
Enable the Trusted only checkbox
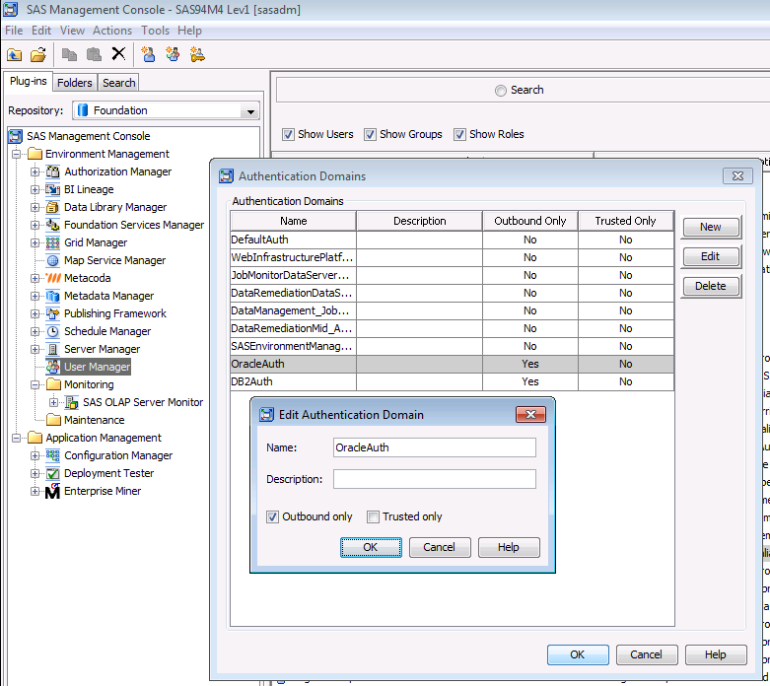coord(373,516)
